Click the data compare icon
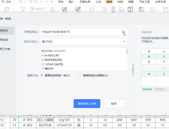Image resolution: width=169 pixels, height=129 pixels. coord(78,9)
